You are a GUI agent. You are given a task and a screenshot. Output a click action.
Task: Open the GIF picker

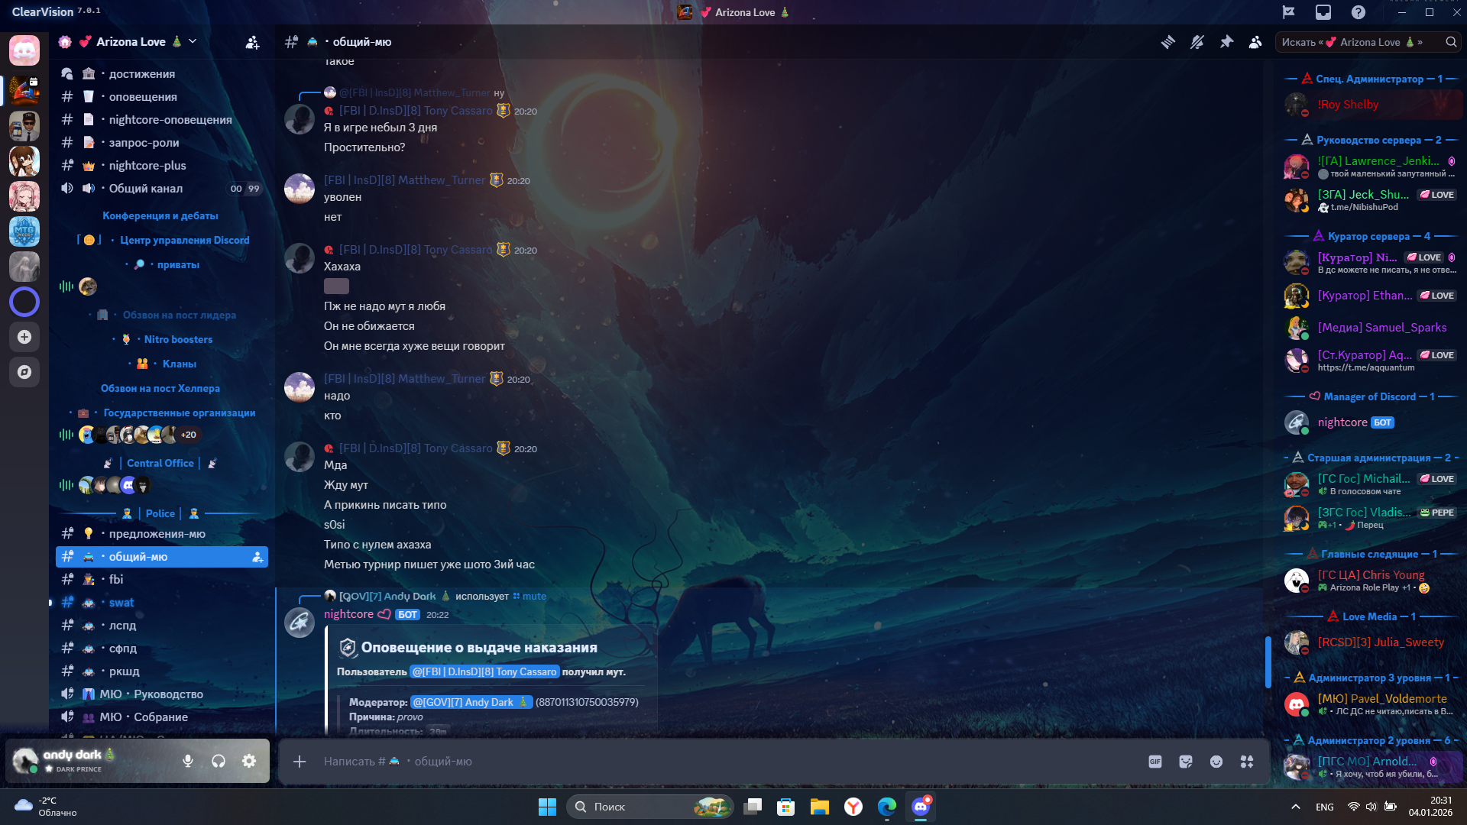pyautogui.click(x=1154, y=762)
